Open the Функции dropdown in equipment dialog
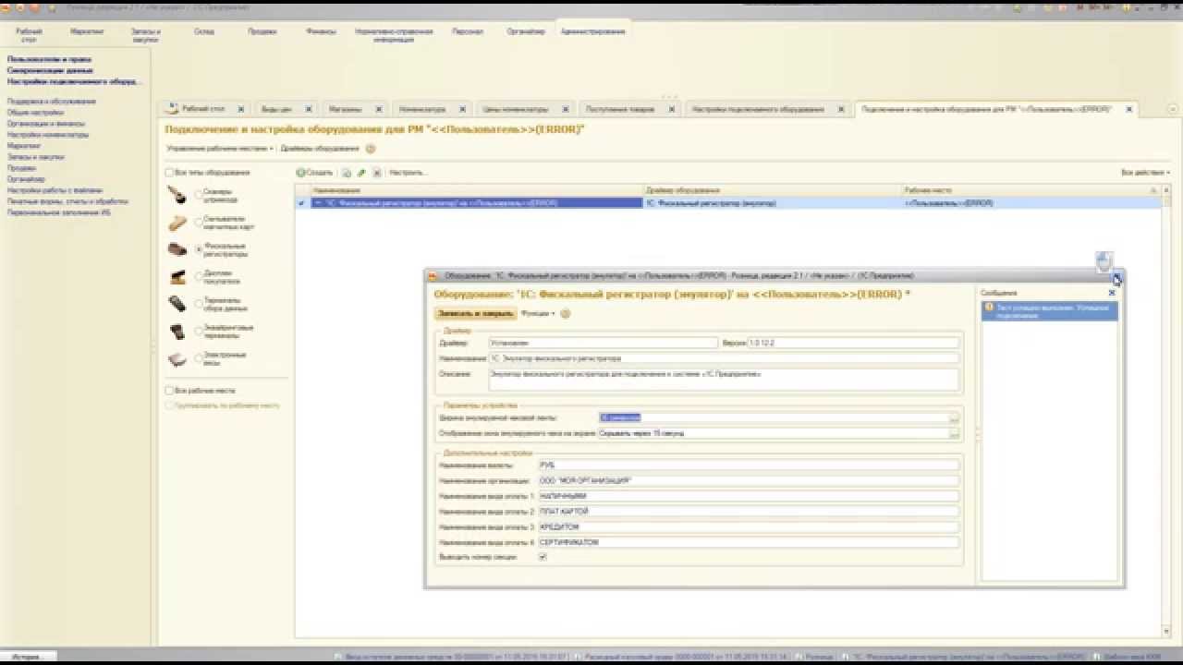Screen dimensions: 1183x665 (538, 314)
